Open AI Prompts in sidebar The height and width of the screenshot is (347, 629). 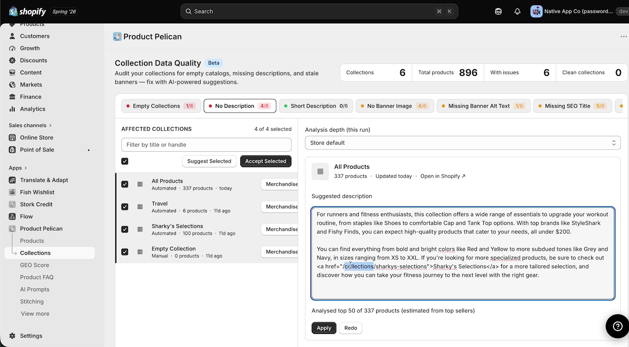pos(35,289)
